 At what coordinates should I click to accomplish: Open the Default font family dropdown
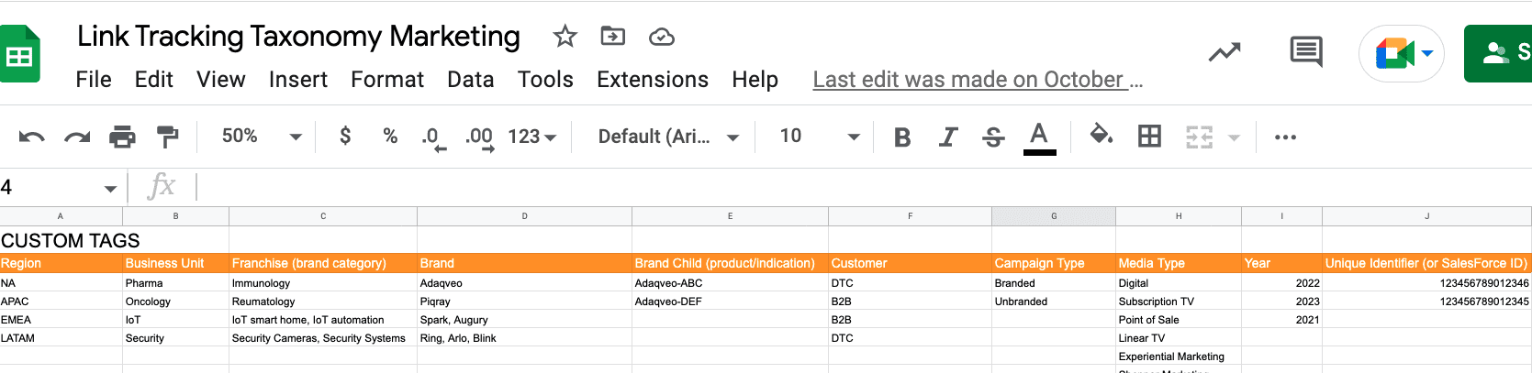click(668, 137)
